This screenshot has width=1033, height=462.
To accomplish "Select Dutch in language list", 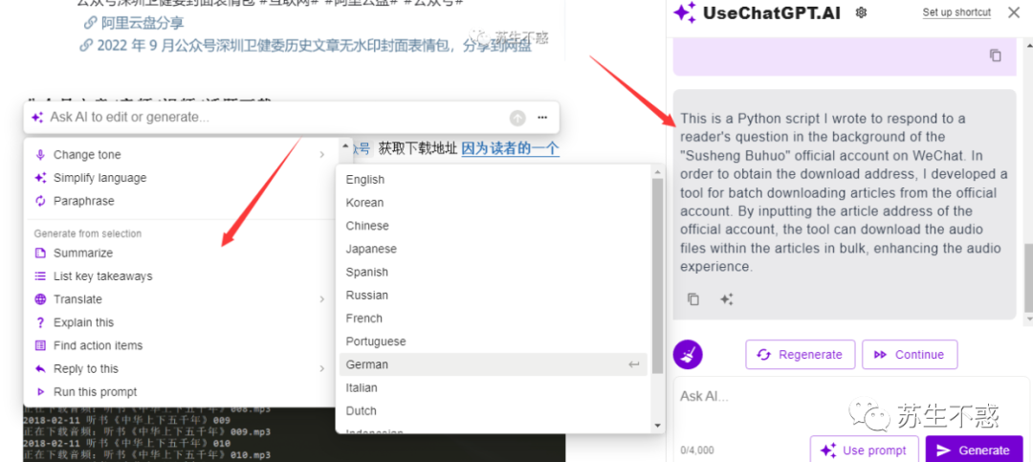I will (493, 410).
